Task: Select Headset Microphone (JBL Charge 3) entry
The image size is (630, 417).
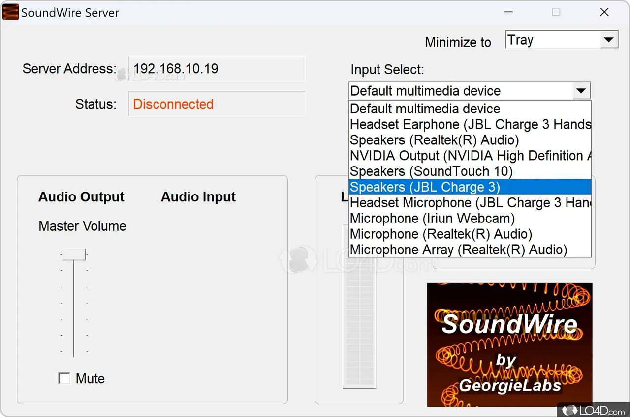Action: (470, 203)
